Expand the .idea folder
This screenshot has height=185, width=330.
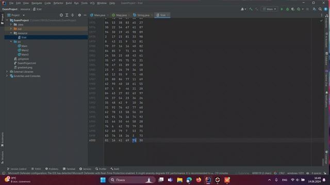coord(11,25)
